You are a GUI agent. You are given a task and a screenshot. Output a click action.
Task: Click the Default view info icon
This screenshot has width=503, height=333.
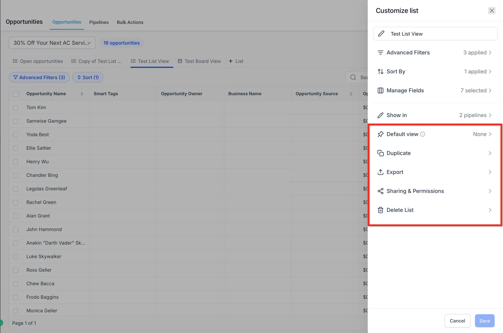coord(423,134)
